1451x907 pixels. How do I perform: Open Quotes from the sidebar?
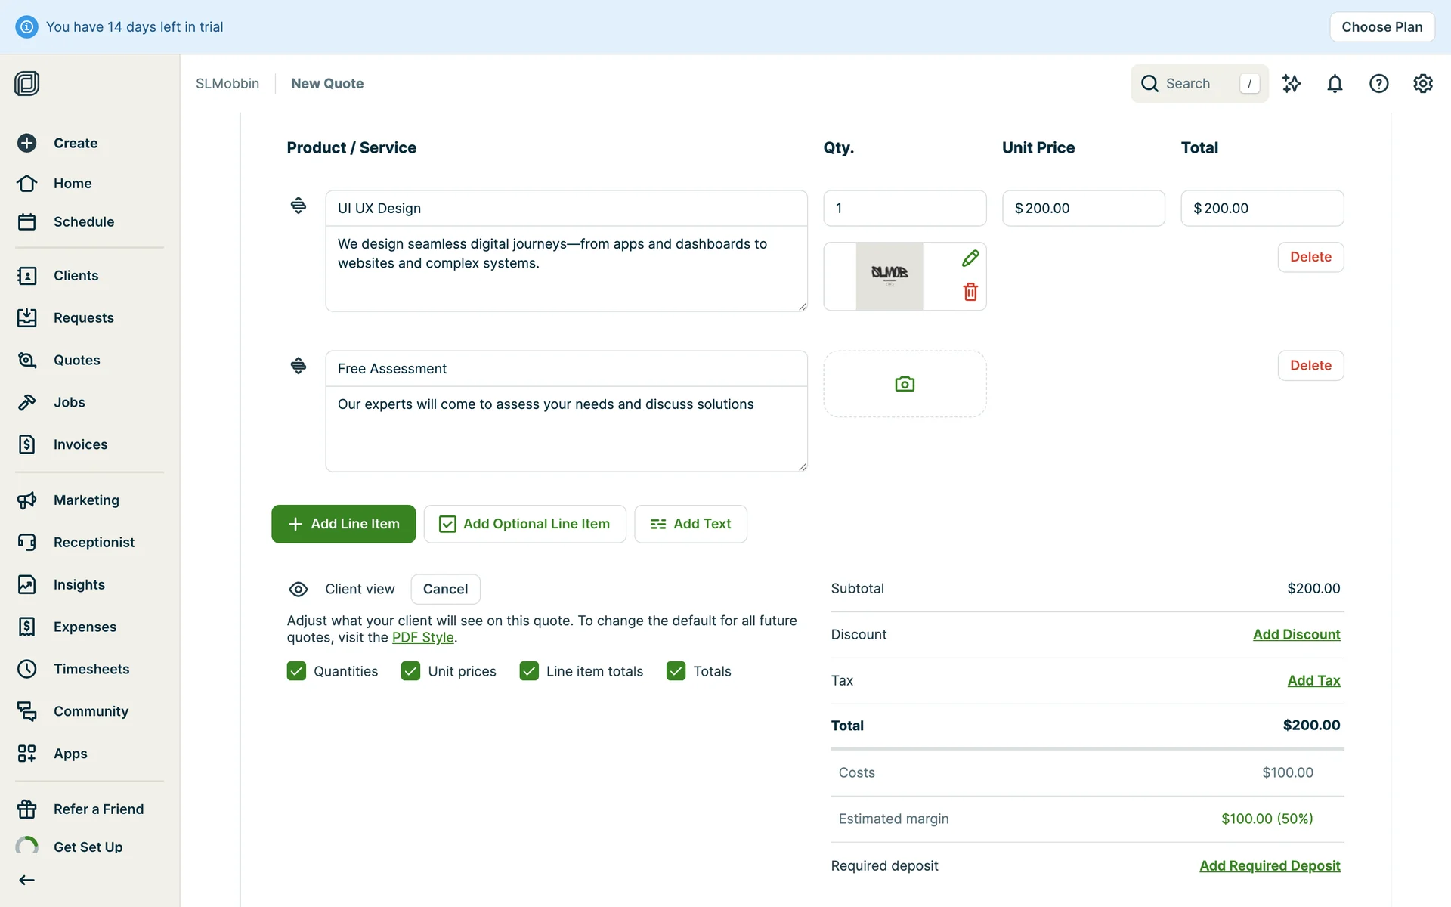click(x=76, y=360)
